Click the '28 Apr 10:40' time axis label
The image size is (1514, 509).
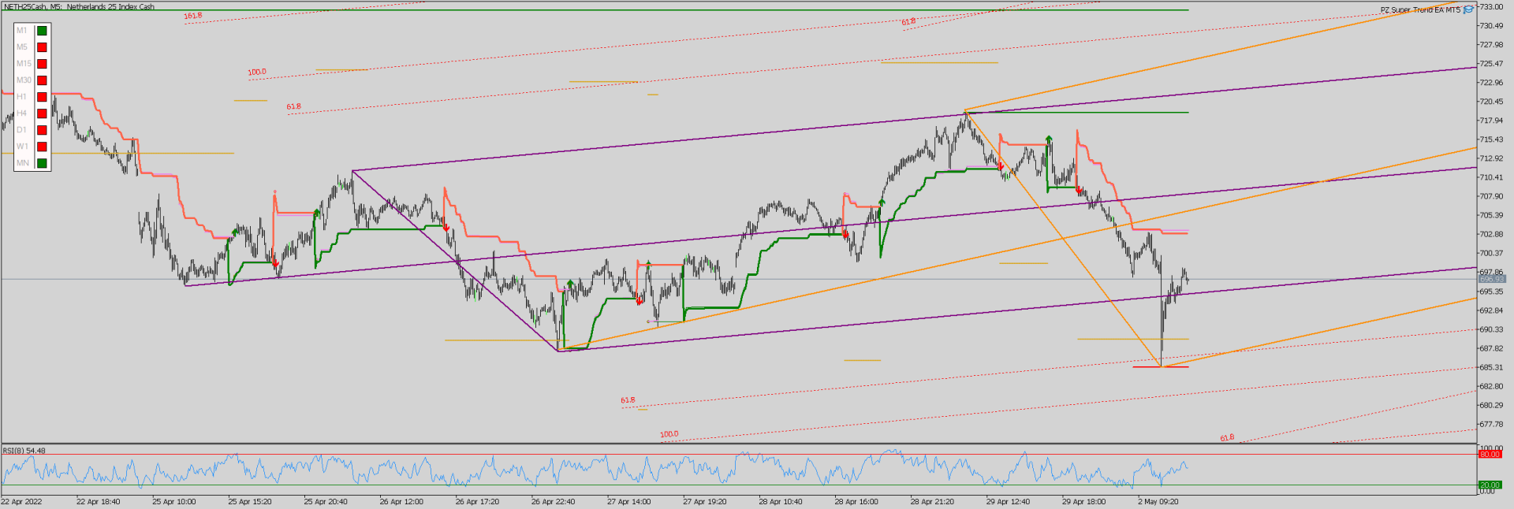click(x=781, y=501)
